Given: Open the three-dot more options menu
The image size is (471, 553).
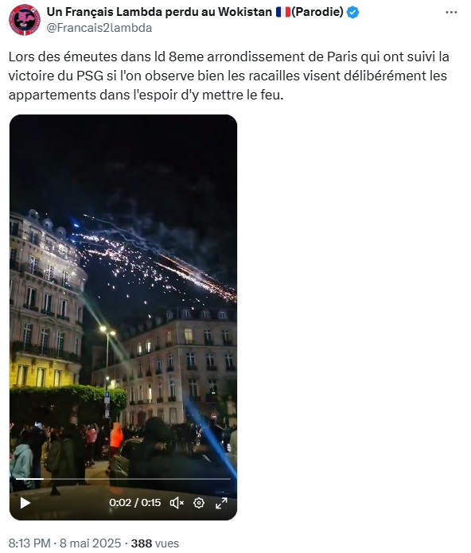Looking at the screenshot, I should point(451,13).
